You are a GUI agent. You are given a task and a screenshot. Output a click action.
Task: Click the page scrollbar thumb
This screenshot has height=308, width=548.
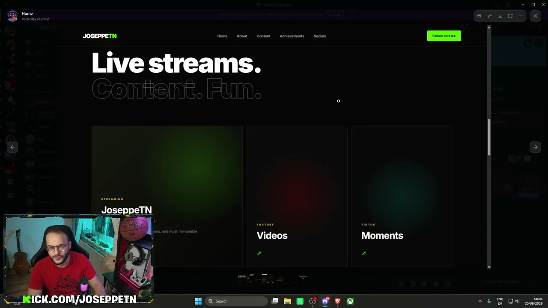[x=489, y=137]
